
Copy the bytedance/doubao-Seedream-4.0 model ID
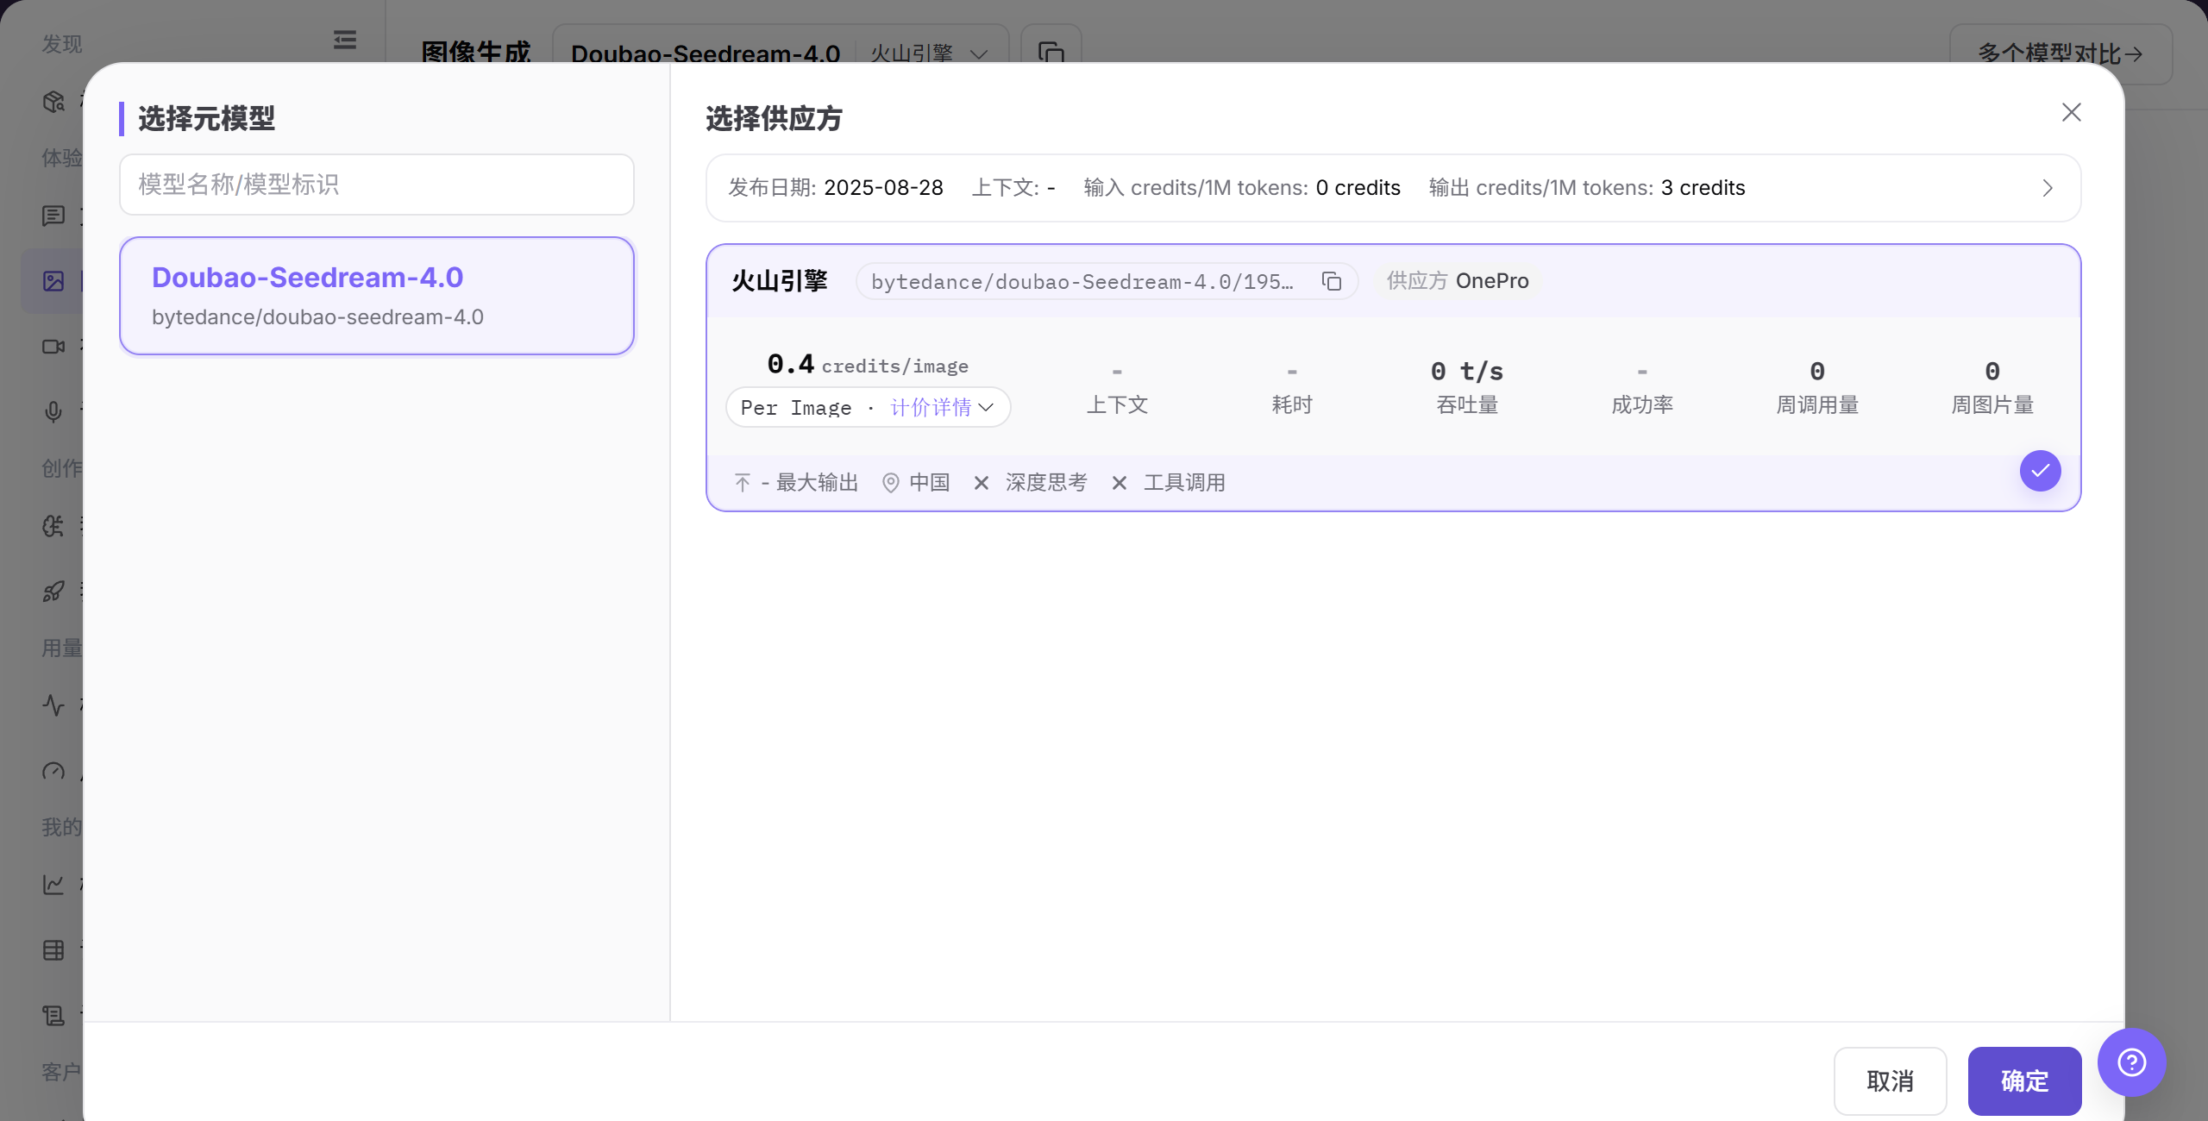point(1331,282)
